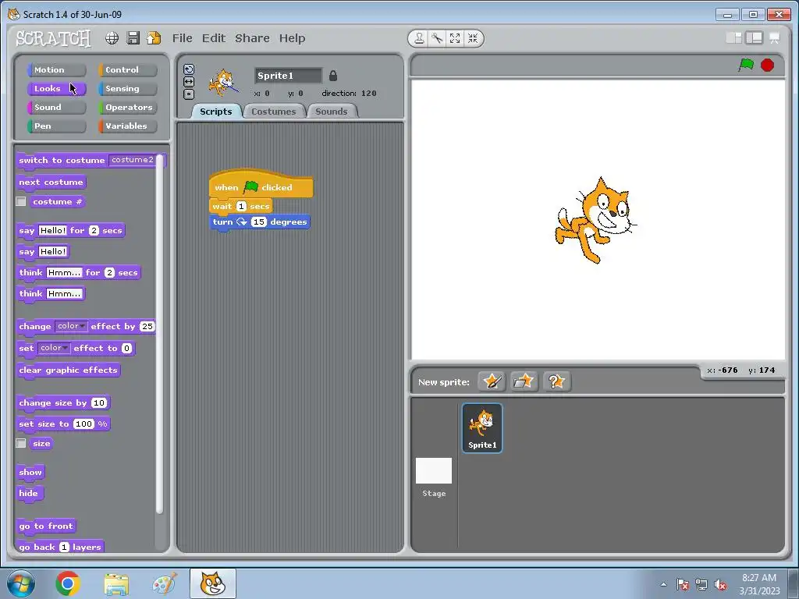Show the Sensing blocks category
Image resolution: width=799 pixels, height=599 pixels.
tap(128, 89)
